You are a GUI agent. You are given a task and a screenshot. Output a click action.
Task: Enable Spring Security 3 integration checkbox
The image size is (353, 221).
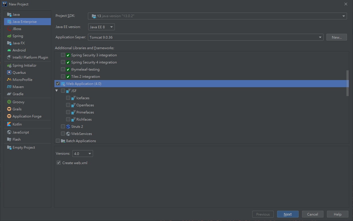click(x=63, y=55)
